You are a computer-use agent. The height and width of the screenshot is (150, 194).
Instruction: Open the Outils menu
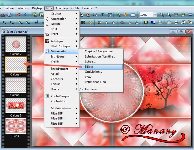pos(75,8)
